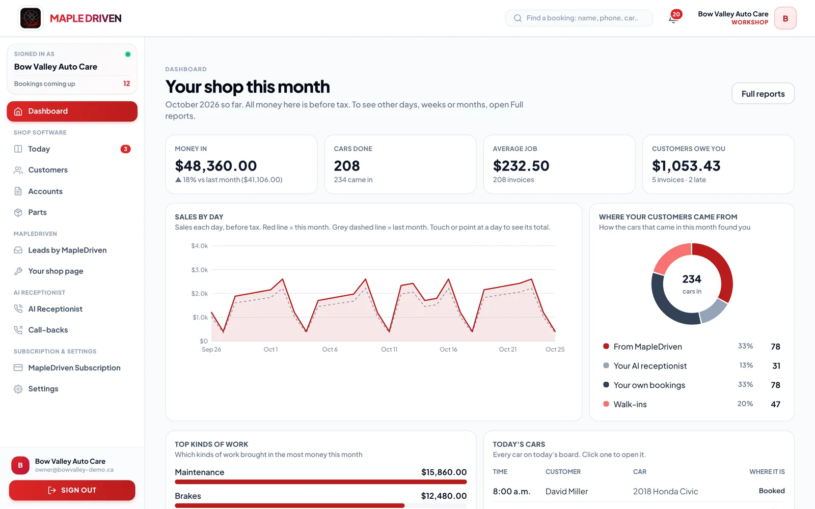Click the search magnifier icon

click(518, 18)
